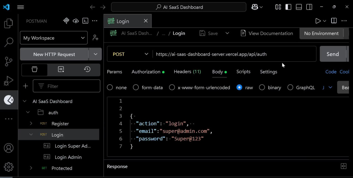Viewport: 353px width, 178px height.
Task: Open Run and Debug view
Action: [x=8, y=80]
